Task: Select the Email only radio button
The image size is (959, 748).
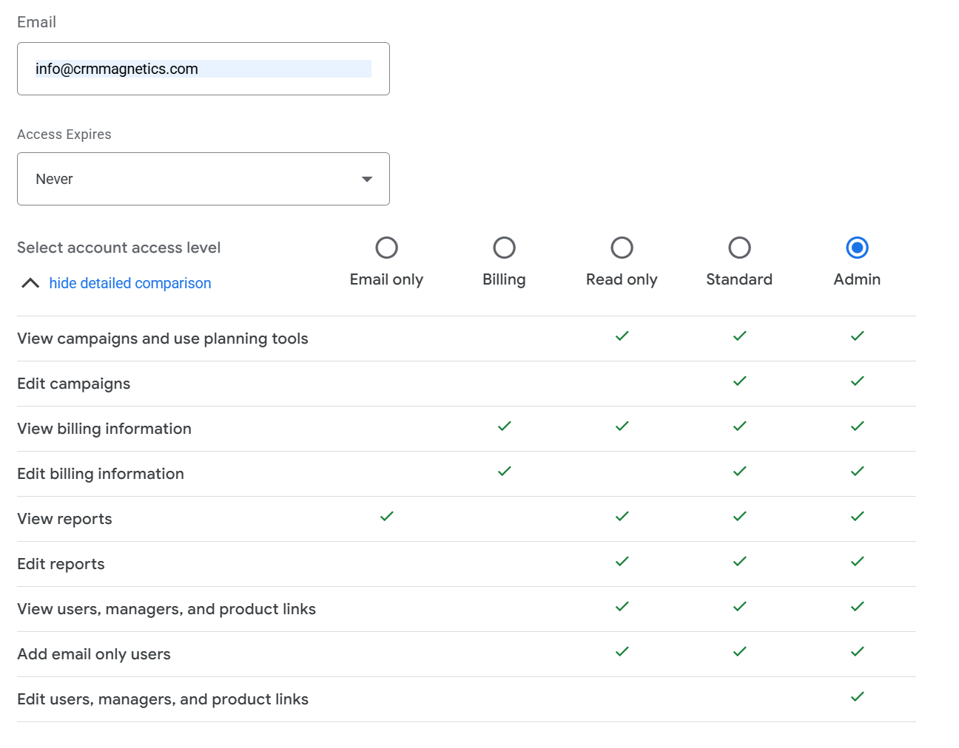Action: click(386, 248)
